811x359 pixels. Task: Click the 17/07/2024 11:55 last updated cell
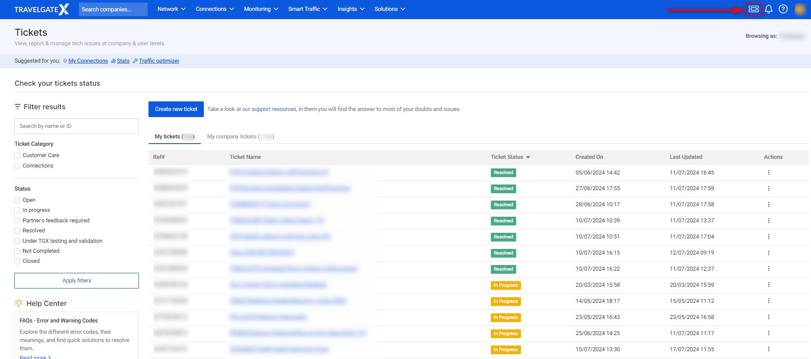click(692, 349)
